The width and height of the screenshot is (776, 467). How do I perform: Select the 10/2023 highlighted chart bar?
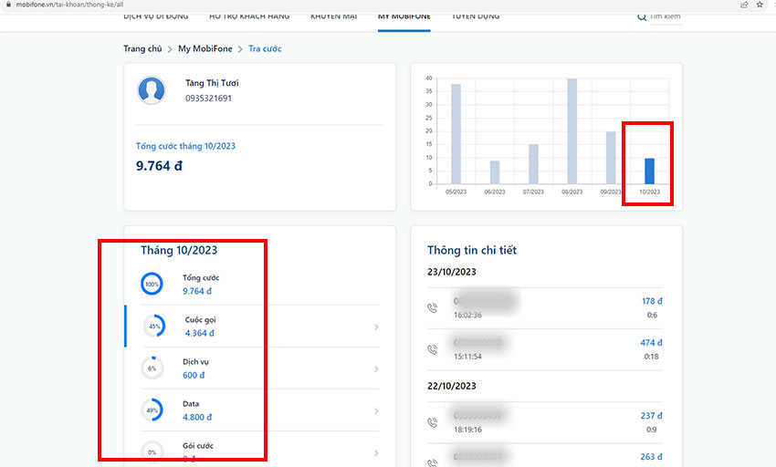pyautogui.click(x=649, y=171)
